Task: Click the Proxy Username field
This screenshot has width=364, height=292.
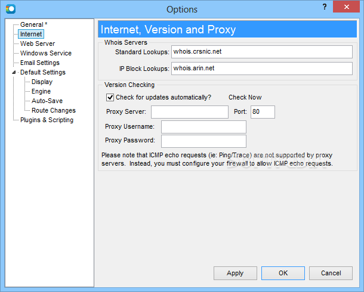Action: point(203,127)
